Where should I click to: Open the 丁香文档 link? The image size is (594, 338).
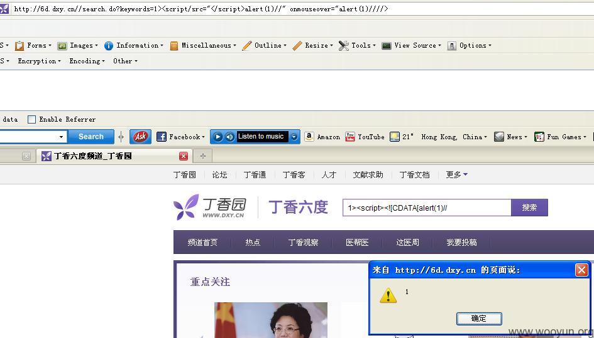414,175
